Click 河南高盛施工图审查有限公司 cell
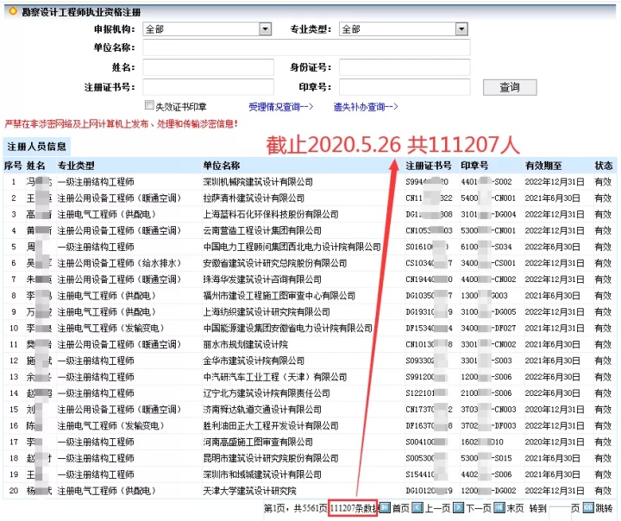This screenshot has width=621, height=521. [x=258, y=442]
